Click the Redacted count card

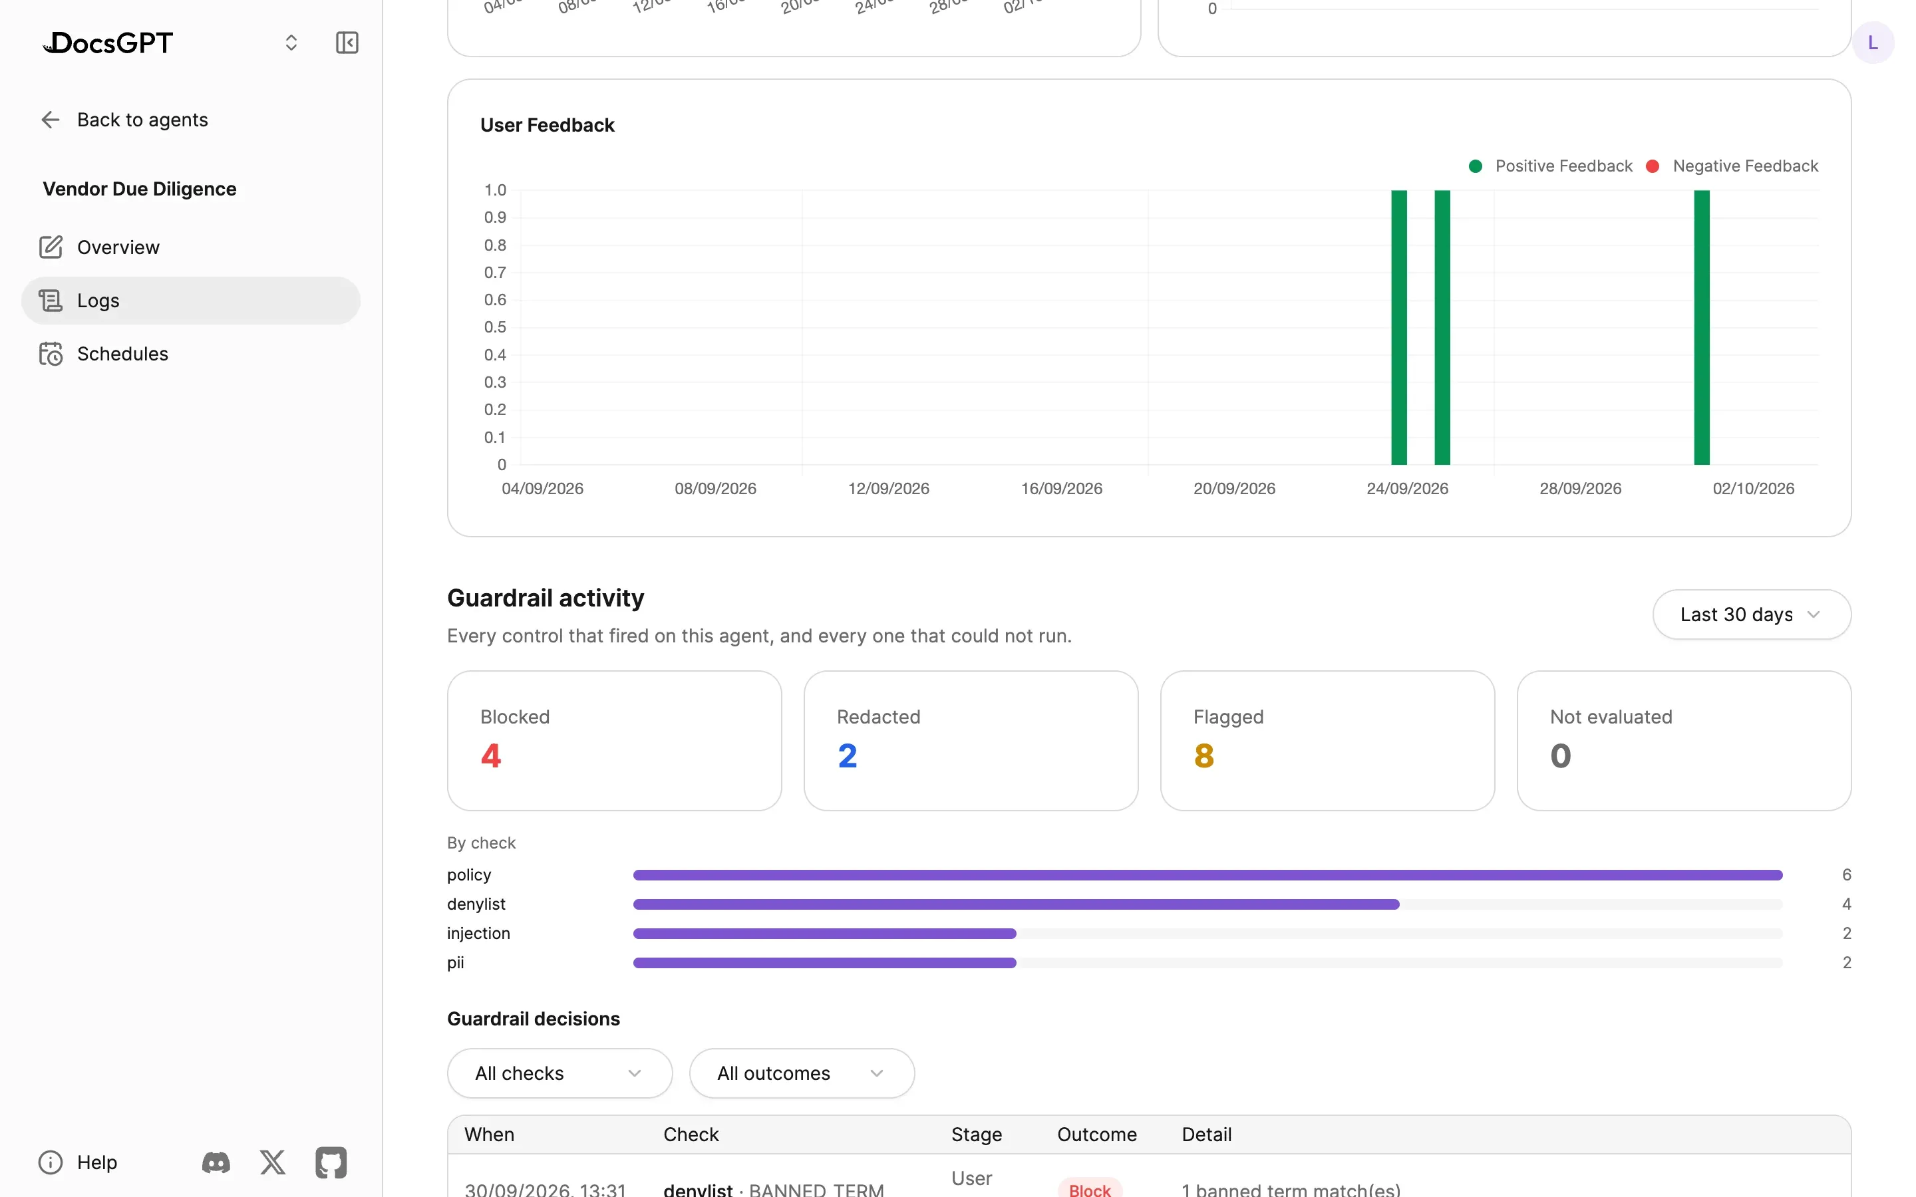[971, 740]
